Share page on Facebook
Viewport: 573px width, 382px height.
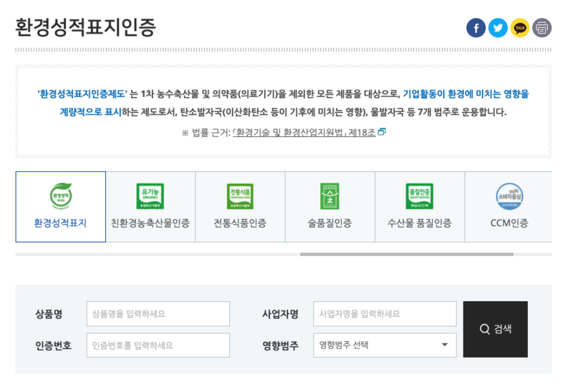pos(476,28)
